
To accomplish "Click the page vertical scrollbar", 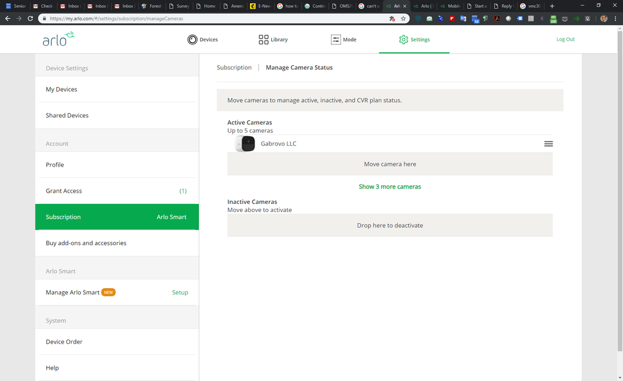I will 620,191.
